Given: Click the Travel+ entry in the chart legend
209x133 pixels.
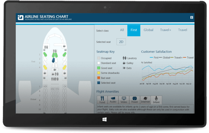Looking at the screenshot, I should tap(176, 58).
